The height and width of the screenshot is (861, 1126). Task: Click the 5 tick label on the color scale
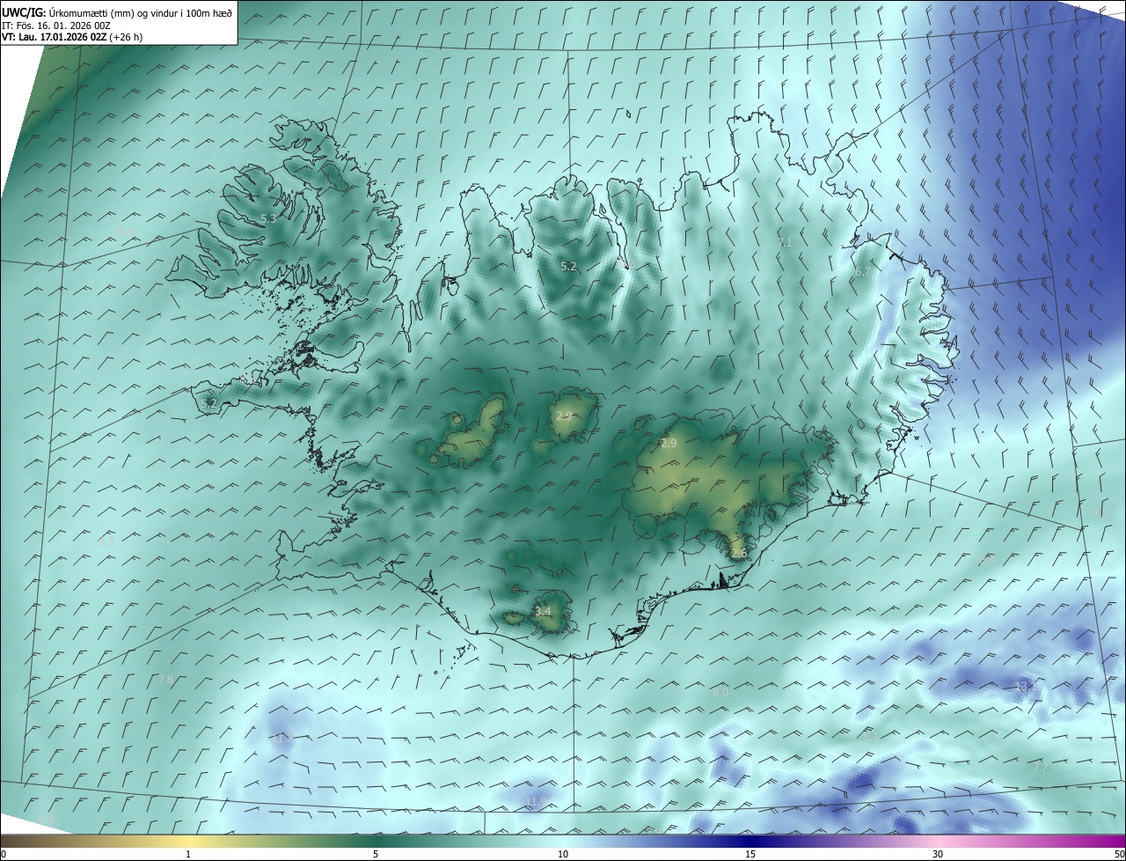click(376, 854)
